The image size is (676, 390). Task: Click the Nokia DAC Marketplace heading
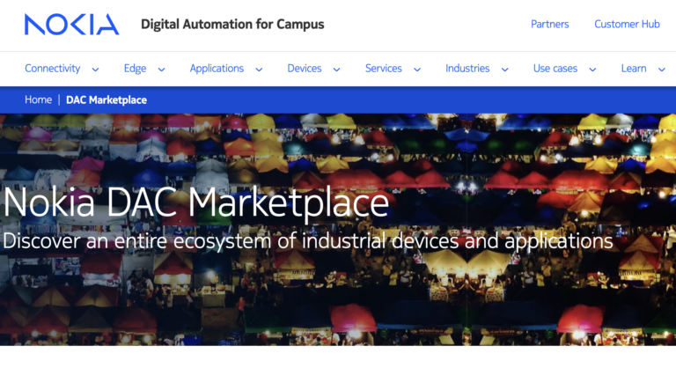(196, 202)
